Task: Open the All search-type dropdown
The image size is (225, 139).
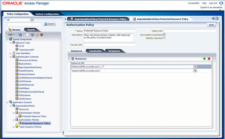Action: click(x=32, y=20)
